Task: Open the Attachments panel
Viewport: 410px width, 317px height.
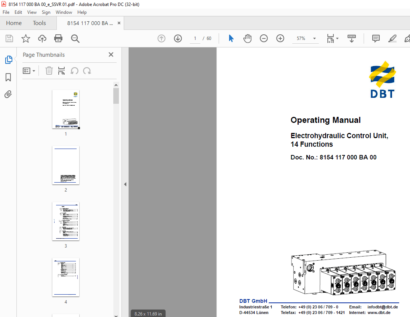Action: (8, 94)
